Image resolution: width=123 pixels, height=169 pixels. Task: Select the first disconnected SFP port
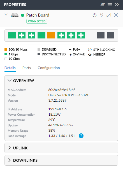tap(101, 35)
